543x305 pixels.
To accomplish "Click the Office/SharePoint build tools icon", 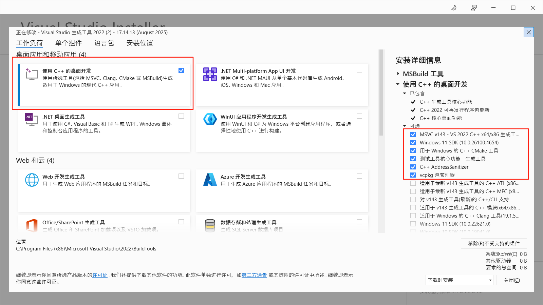I will [x=32, y=225].
